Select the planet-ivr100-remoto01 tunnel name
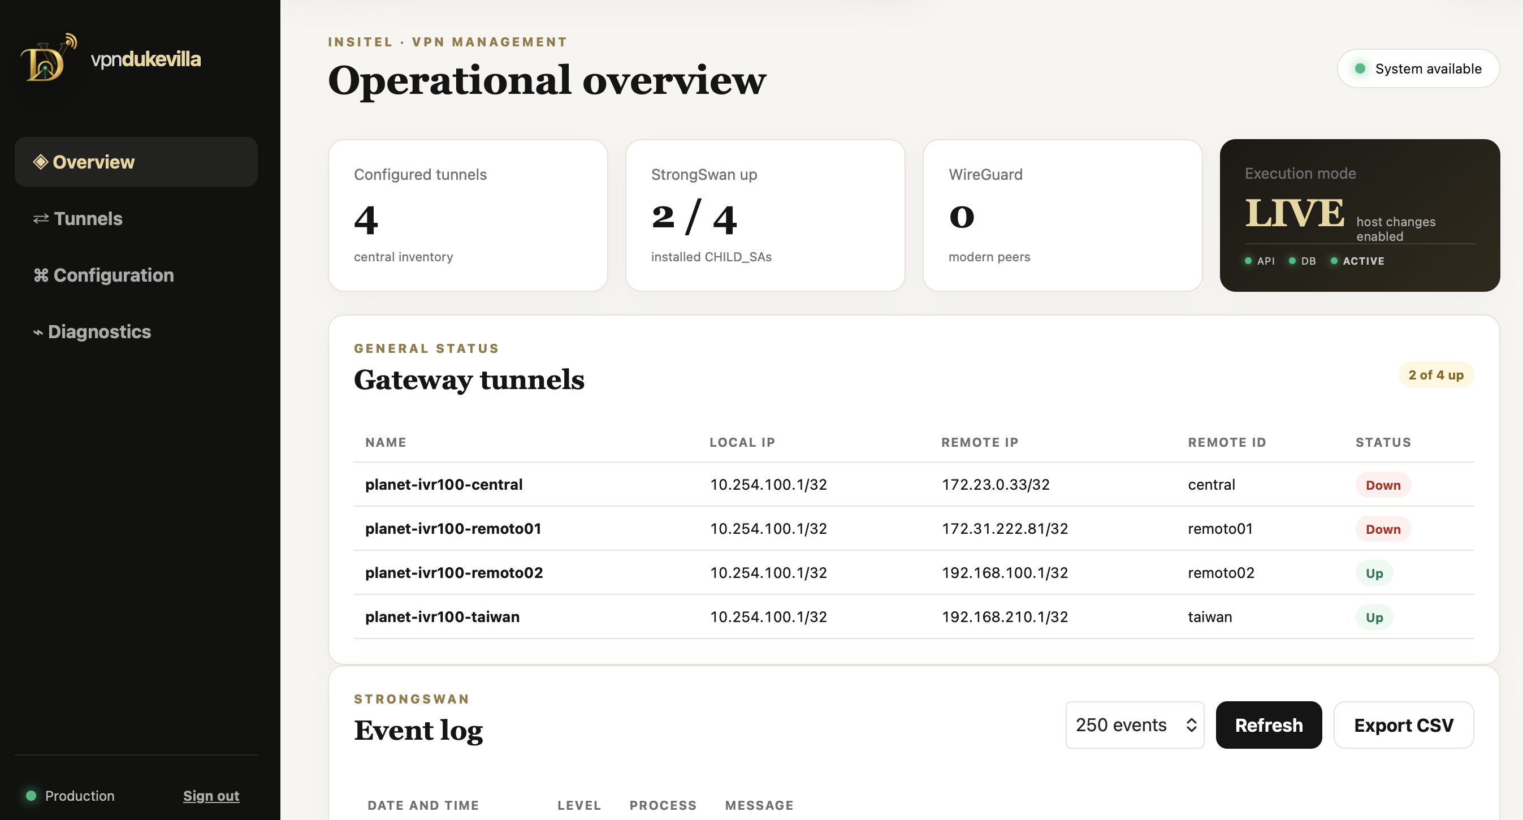Viewport: 1523px width, 820px height. (453, 528)
